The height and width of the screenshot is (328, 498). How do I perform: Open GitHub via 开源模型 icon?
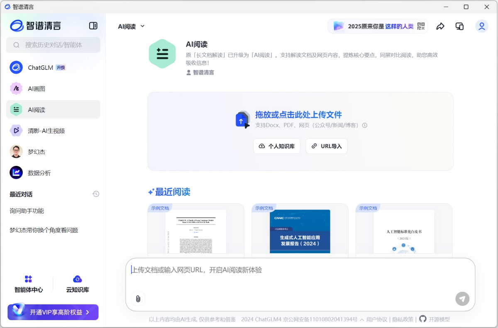pos(423,319)
